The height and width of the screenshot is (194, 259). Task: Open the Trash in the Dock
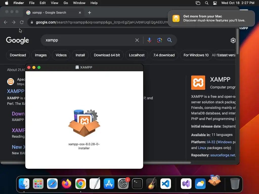pyautogui.click(x=235, y=183)
